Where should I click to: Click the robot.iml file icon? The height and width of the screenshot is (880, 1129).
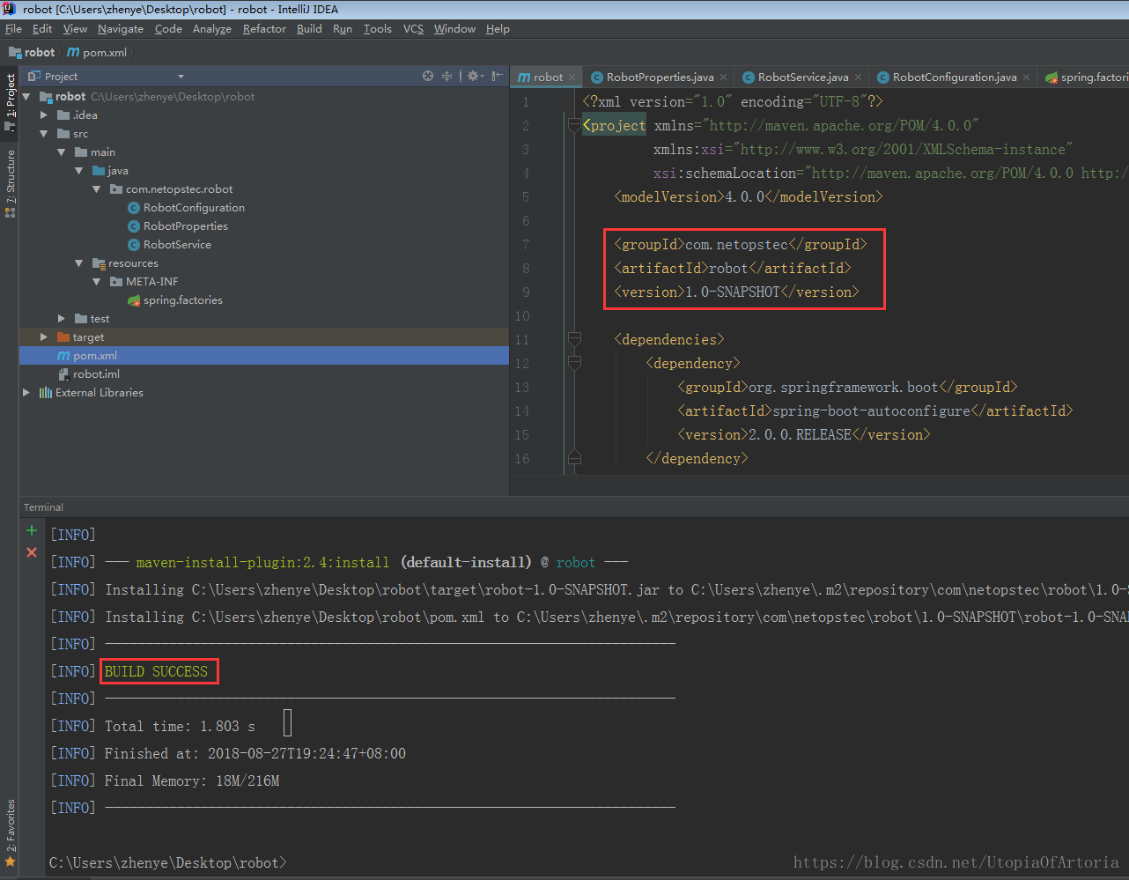click(63, 374)
